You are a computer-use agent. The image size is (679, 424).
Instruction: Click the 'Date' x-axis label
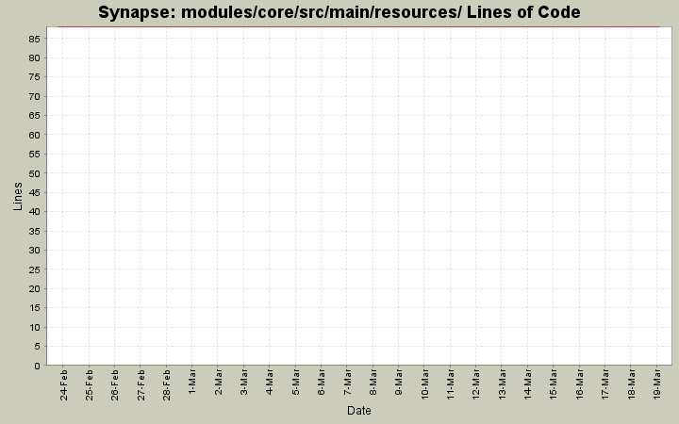click(x=359, y=410)
